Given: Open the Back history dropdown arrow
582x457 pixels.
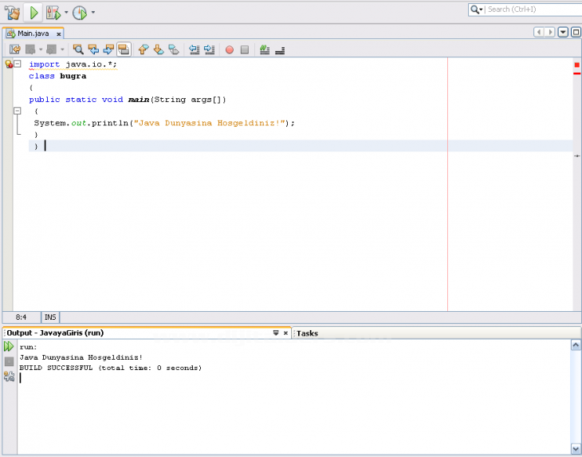Looking at the screenshot, I should 41,49.
